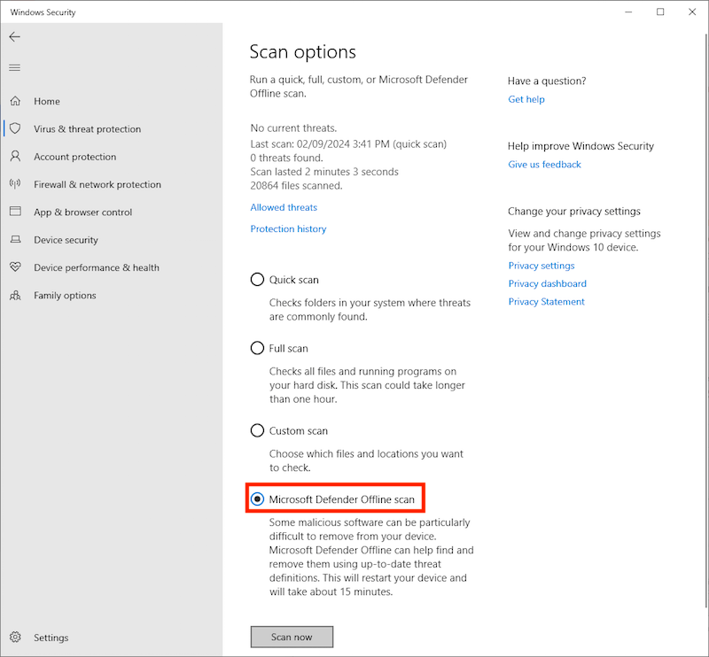Click Firewall & network protection antenna icon

click(15, 185)
